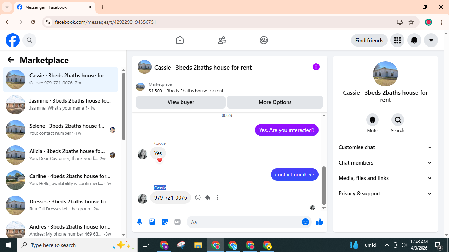The image size is (449, 252).
Task: Open the Jasmine conversation
Action: coord(60,105)
